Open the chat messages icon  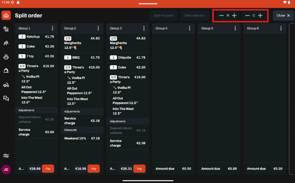point(6,98)
